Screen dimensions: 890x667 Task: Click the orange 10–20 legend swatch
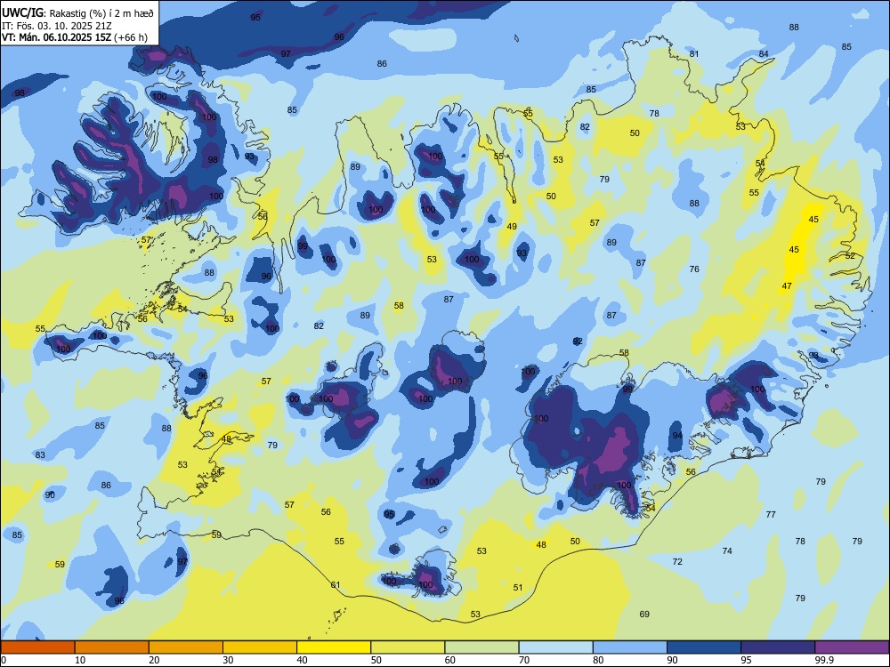pos(112,647)
